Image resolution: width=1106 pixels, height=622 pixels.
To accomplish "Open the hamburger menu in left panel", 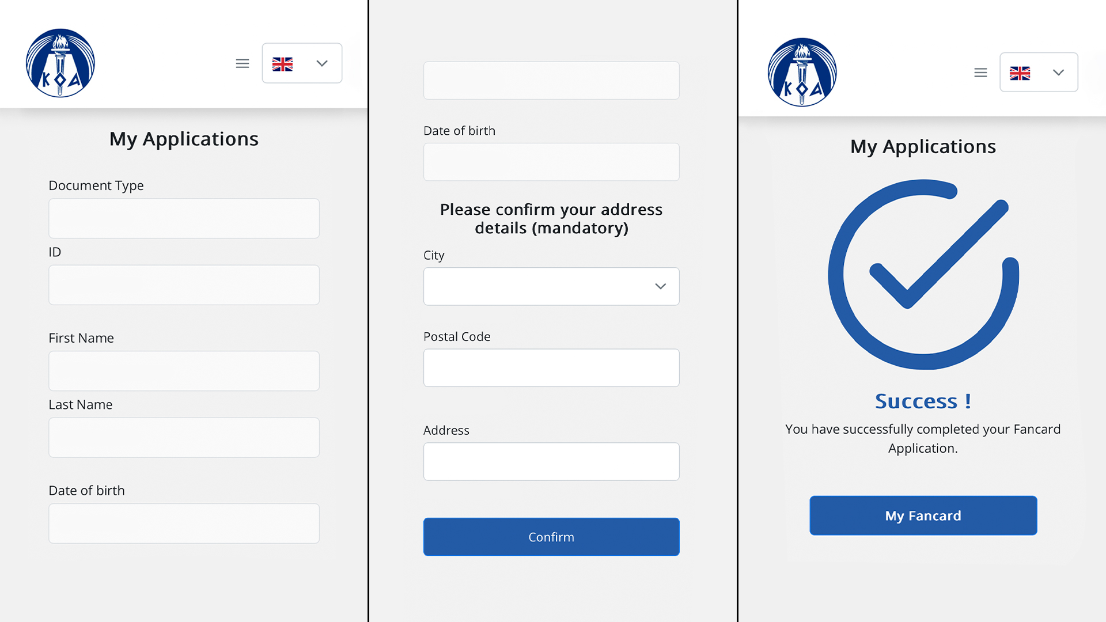I will coord(243,63).
